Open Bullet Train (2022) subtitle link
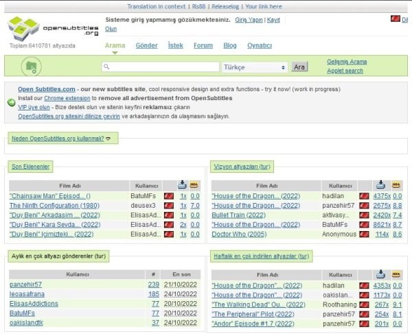 [x=238, y=215]
